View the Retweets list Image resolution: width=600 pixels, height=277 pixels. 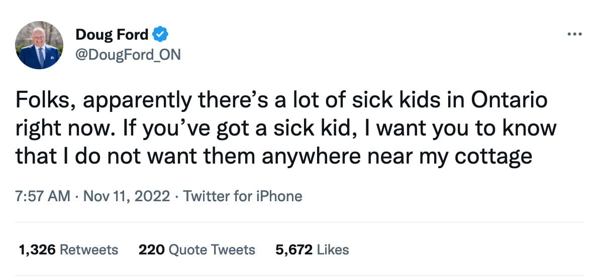[68, 249]
